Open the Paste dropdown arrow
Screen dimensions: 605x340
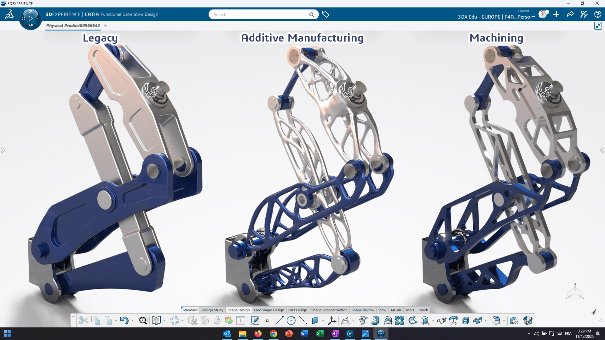tap(115, 320)
